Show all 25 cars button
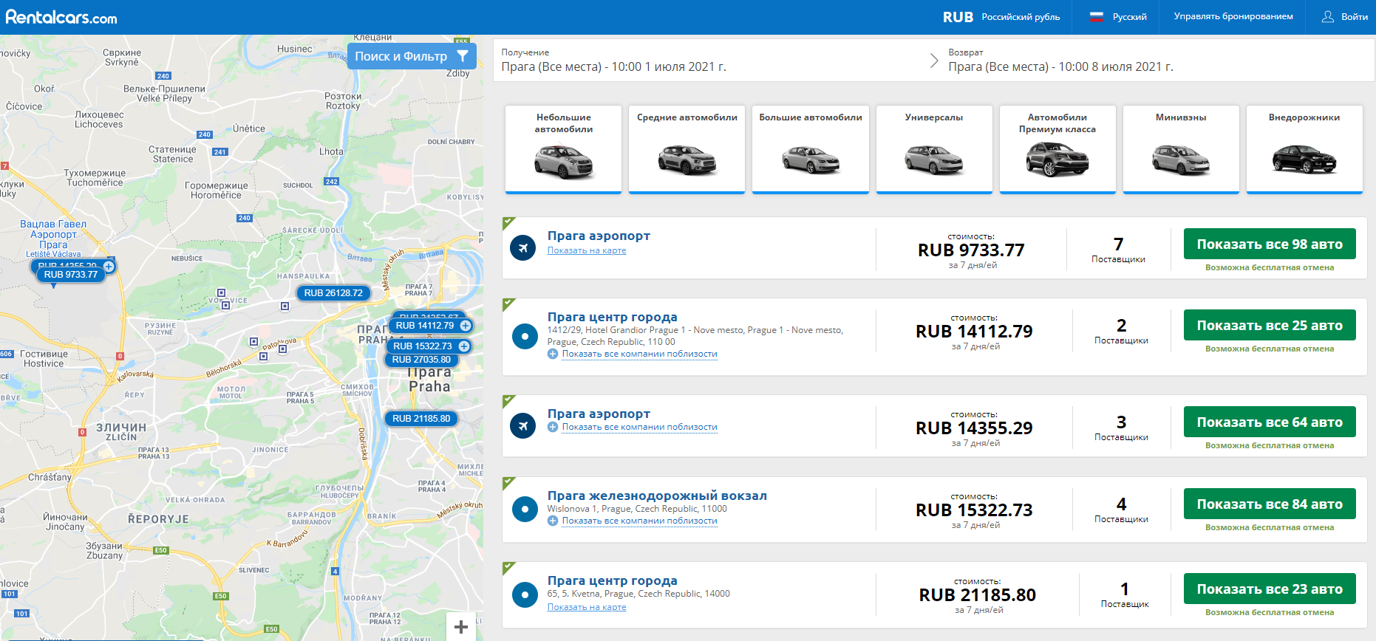Image resolution: width=1376 pixels, height=641 pixels. click(1270, 325)
